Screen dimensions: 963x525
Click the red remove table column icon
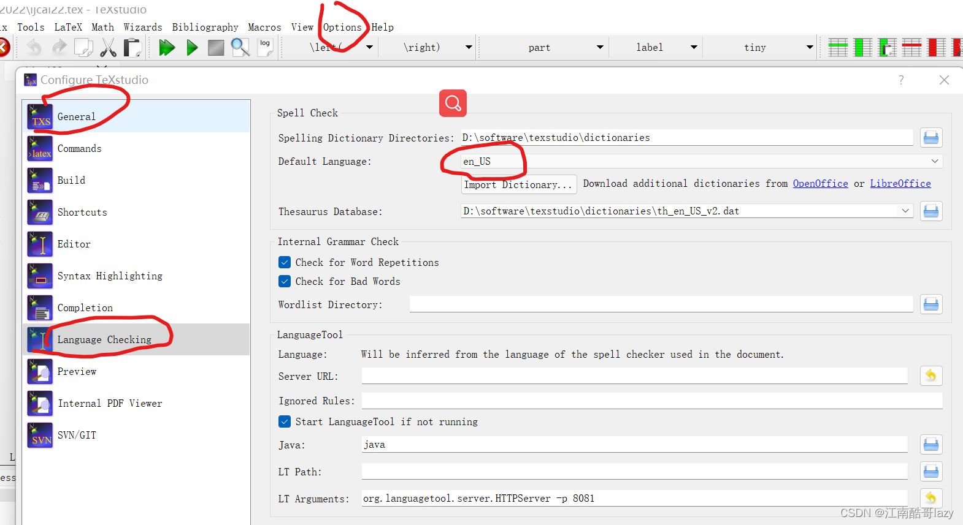(x=937, y=47)
